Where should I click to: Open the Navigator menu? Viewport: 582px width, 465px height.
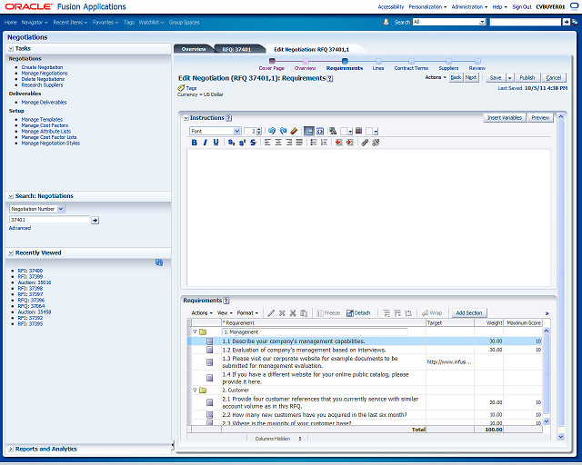35,22
